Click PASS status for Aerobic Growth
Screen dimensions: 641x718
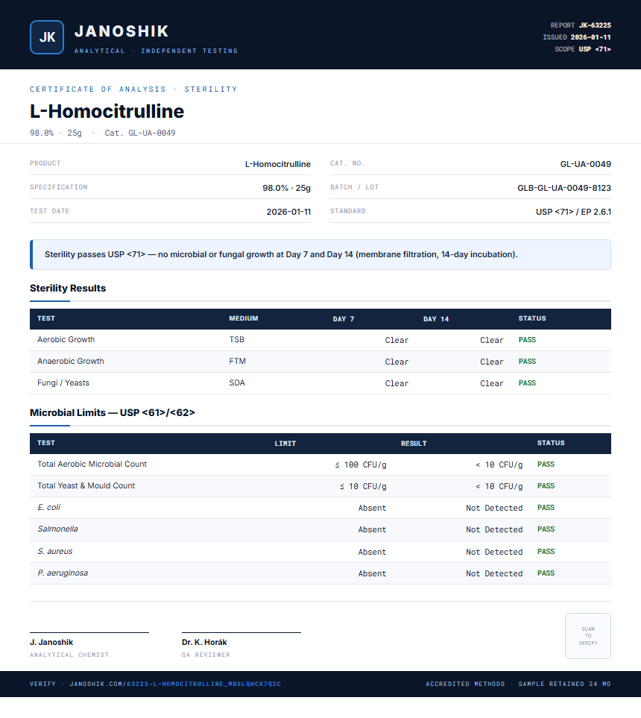pos(527,340)
